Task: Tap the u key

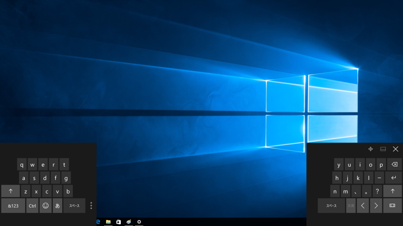Action: [x=349, y=164]
